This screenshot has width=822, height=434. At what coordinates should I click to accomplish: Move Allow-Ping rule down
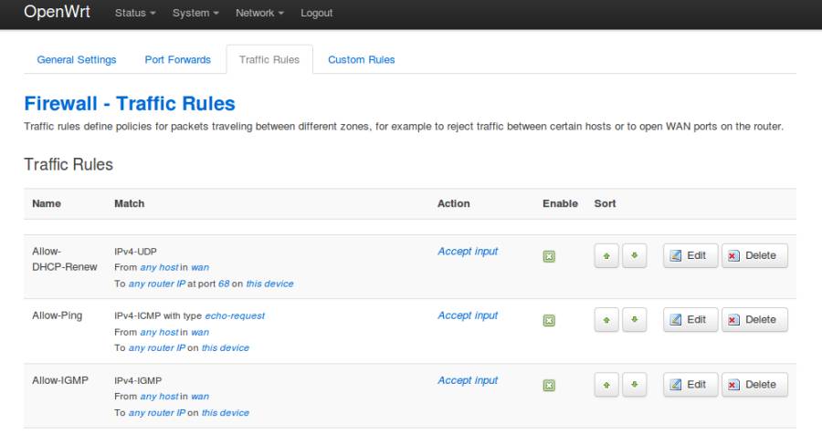(x=636, y=320)
